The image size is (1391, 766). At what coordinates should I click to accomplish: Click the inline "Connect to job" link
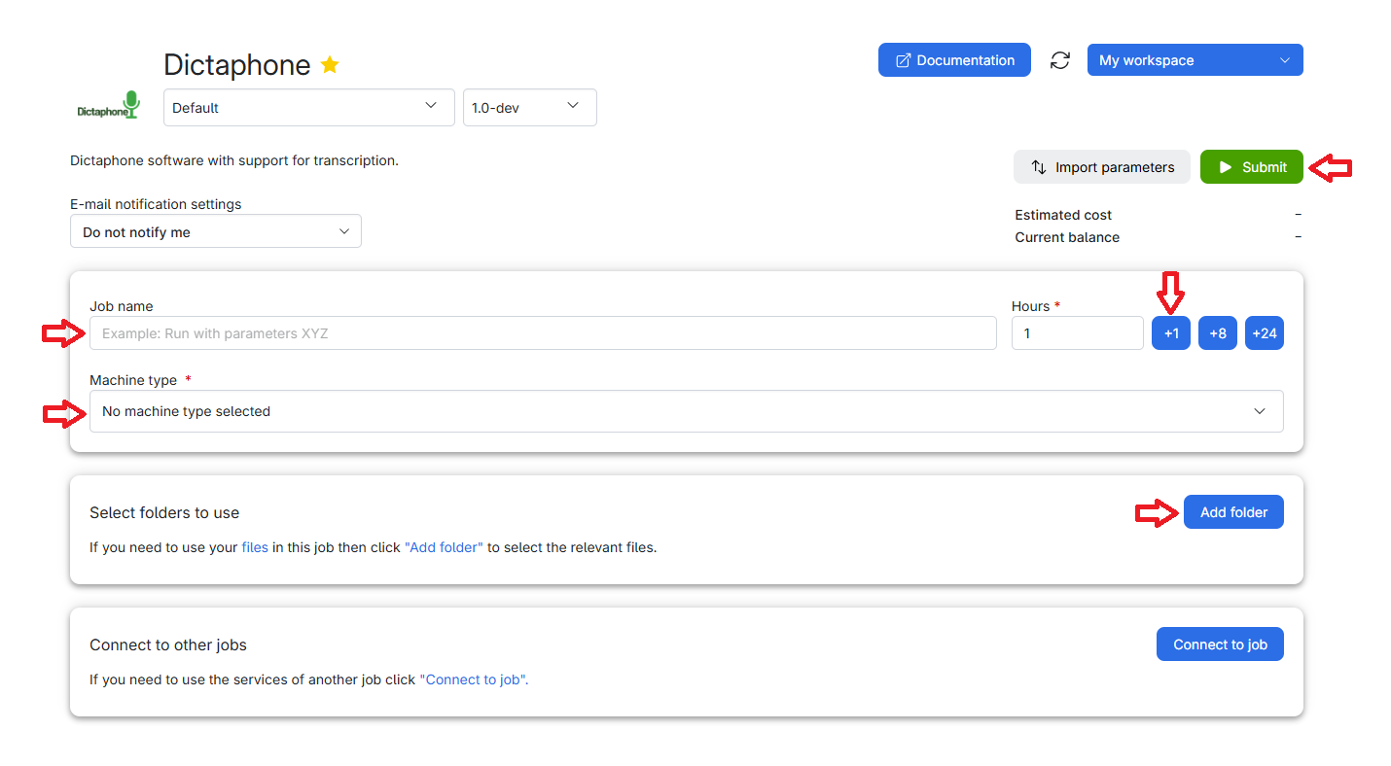(x=474, y=679)
